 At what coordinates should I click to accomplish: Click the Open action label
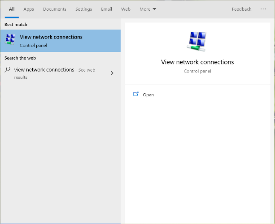(x=148, y=95)
